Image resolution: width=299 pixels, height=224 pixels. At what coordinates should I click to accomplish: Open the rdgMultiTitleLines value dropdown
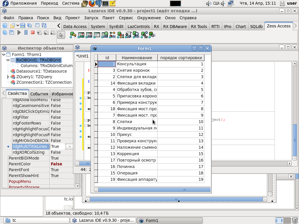tap(70, 146)
